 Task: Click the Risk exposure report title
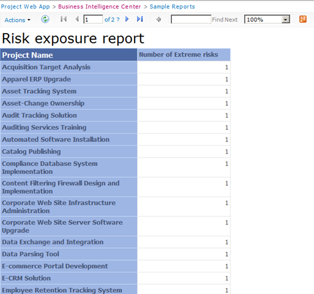pyautogui.click(x=73, y=39)
